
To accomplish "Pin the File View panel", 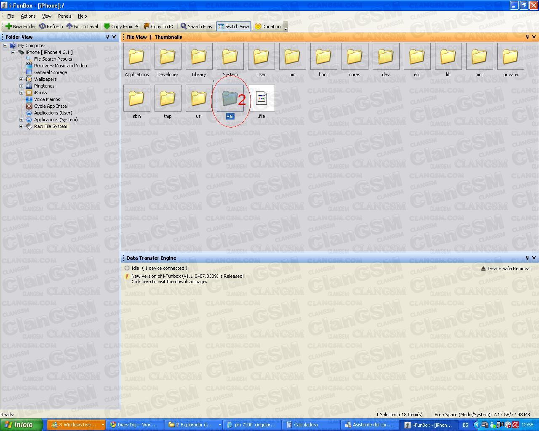I will pos(527,37).
